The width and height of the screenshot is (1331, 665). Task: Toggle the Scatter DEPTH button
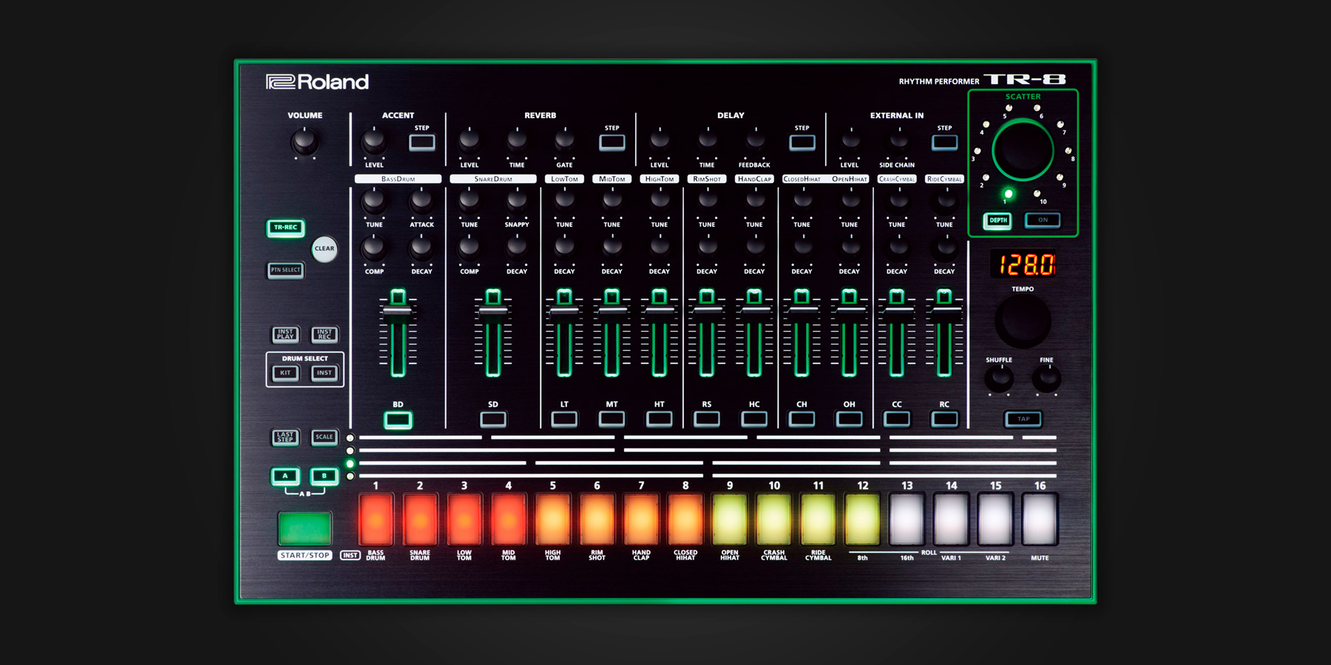[x=998, y=220]
